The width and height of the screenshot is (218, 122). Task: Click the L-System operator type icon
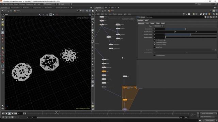(138, 17)
